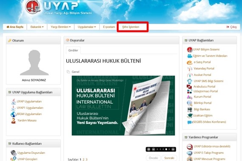The image size is (242, 161).
Task: Click the Eğitim ve Tanıtım Videoları camera icon
Action: point(190,56)
